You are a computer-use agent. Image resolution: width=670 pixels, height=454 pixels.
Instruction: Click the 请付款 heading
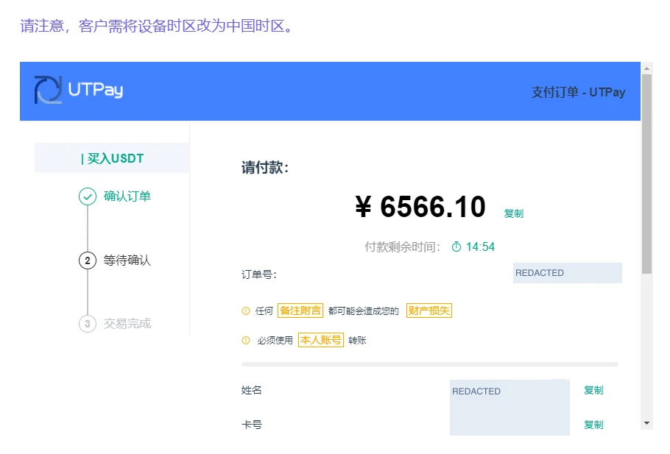click(265, 168)
